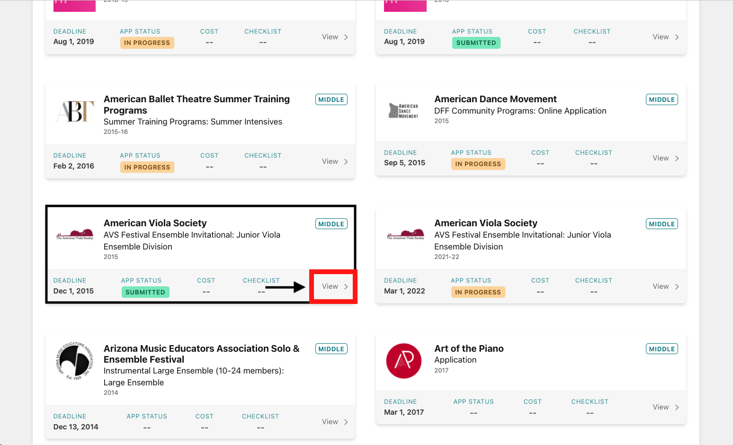Open View for Arizona Music Educators application

335,422
